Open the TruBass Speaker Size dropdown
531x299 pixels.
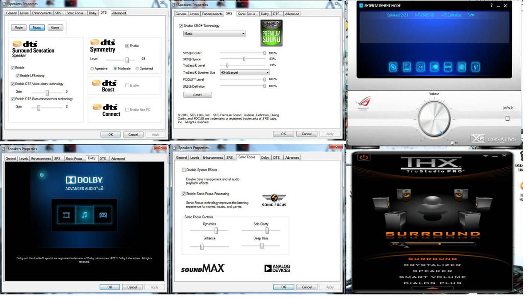point(245,72)
